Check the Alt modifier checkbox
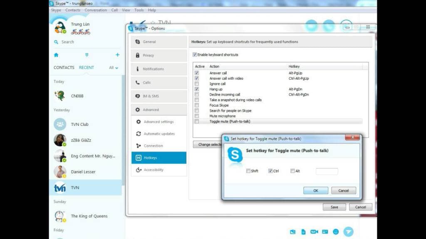This screenshot has width=426, height=239. (292, 171)
